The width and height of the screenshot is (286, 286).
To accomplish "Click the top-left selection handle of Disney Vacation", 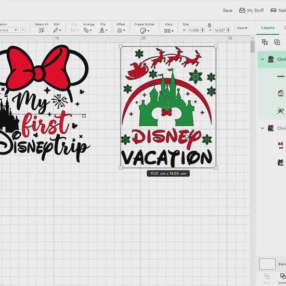I will (x=121, y=46).
